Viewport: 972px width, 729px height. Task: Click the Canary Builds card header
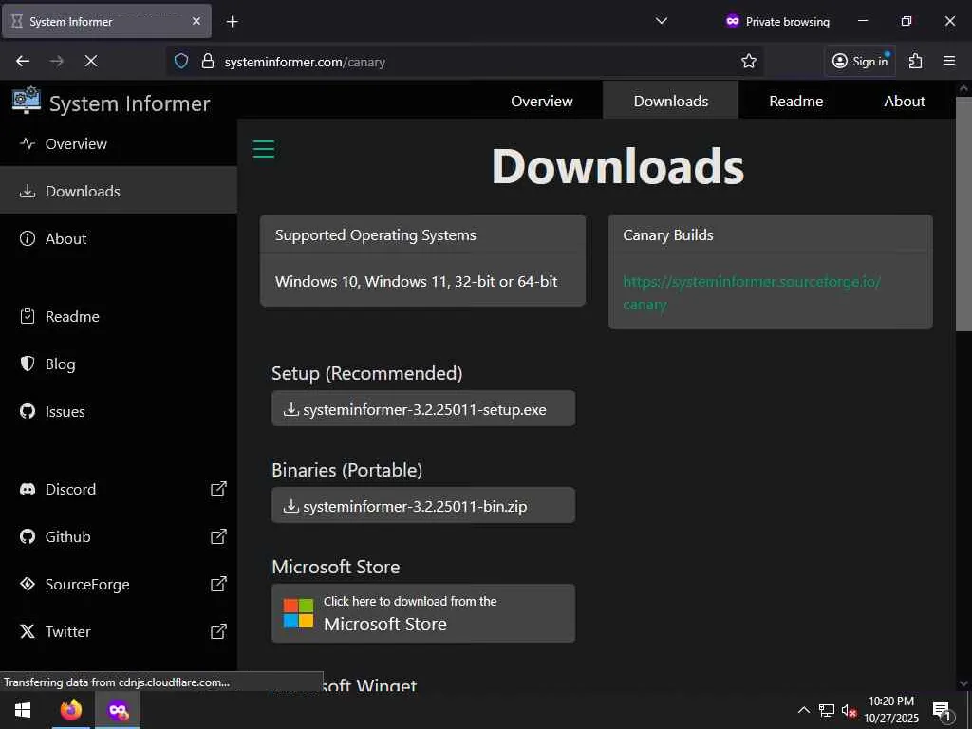coord(771,235)
